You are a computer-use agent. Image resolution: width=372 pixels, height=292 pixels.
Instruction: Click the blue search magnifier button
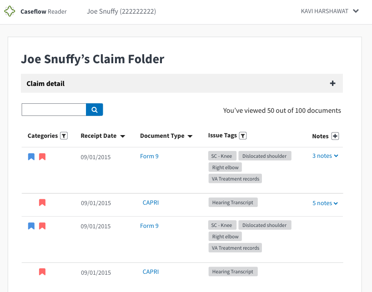click(x=95, y=110)
